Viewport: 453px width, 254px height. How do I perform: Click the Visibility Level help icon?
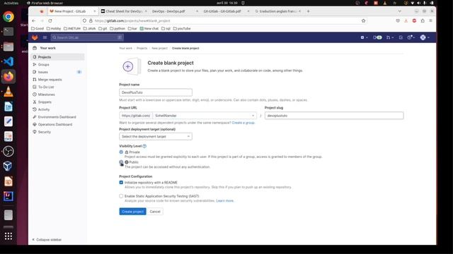(x=144, y=146)
